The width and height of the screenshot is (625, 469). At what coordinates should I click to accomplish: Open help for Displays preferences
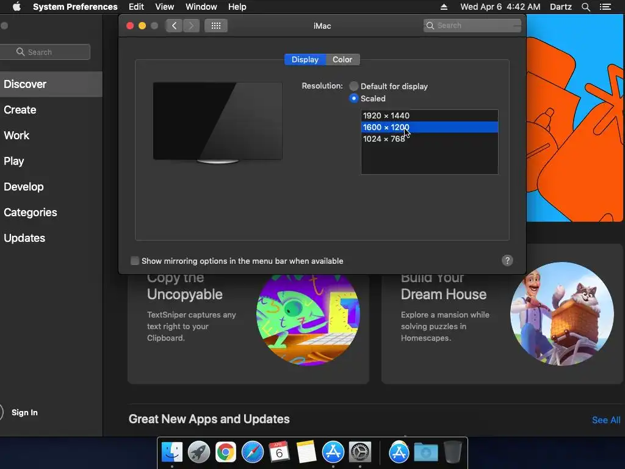(x=507, y=260)
